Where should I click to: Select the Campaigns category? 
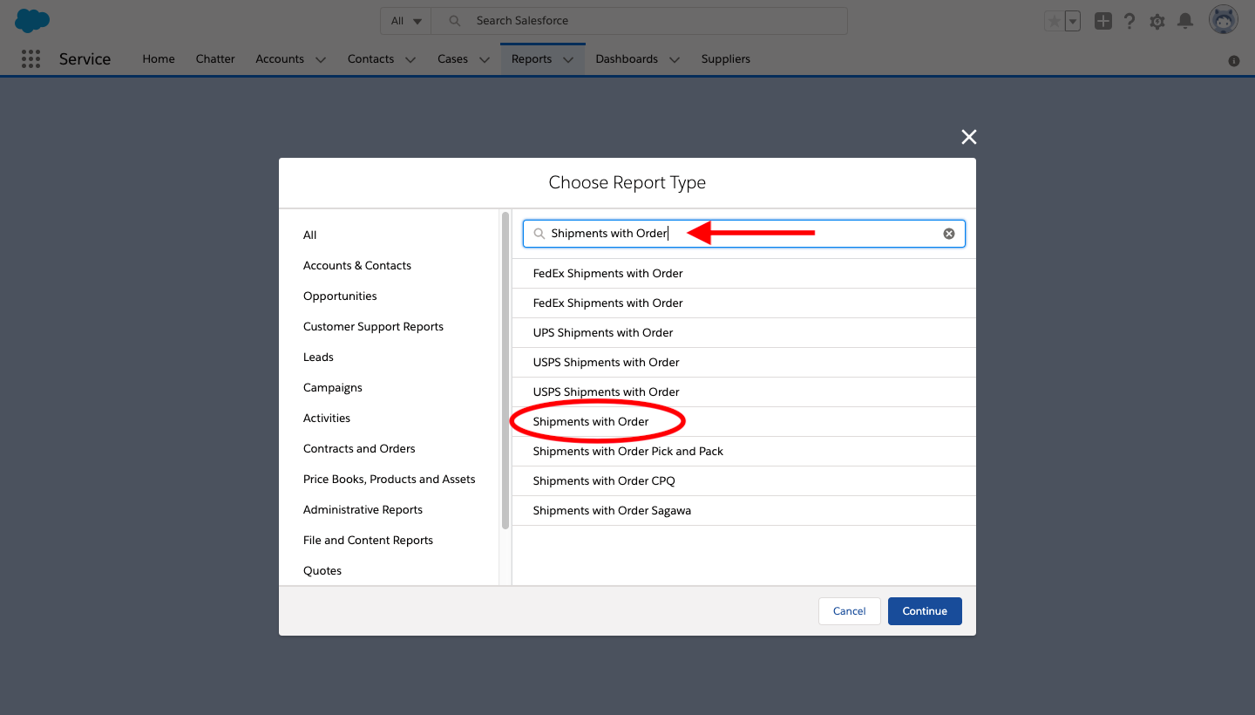coord(333,388)
